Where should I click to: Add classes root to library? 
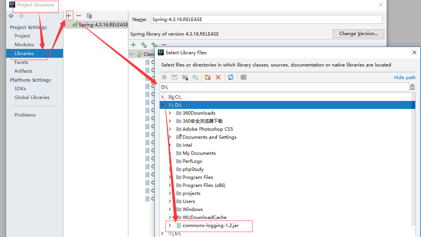(x=133, y=45)
